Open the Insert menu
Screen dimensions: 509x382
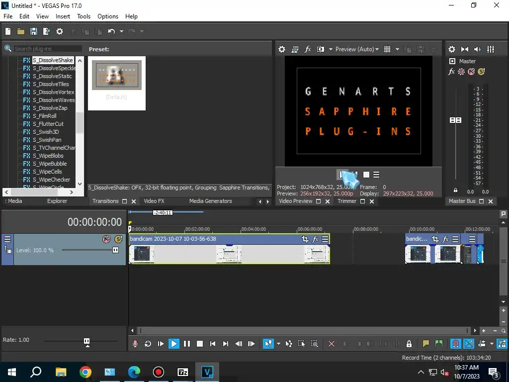point(63,16)
